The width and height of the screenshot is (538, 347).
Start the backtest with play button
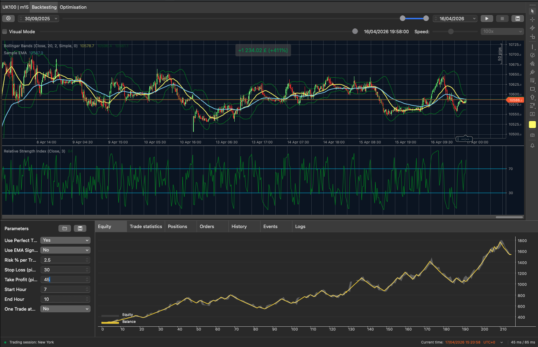(x=487, y=19)
